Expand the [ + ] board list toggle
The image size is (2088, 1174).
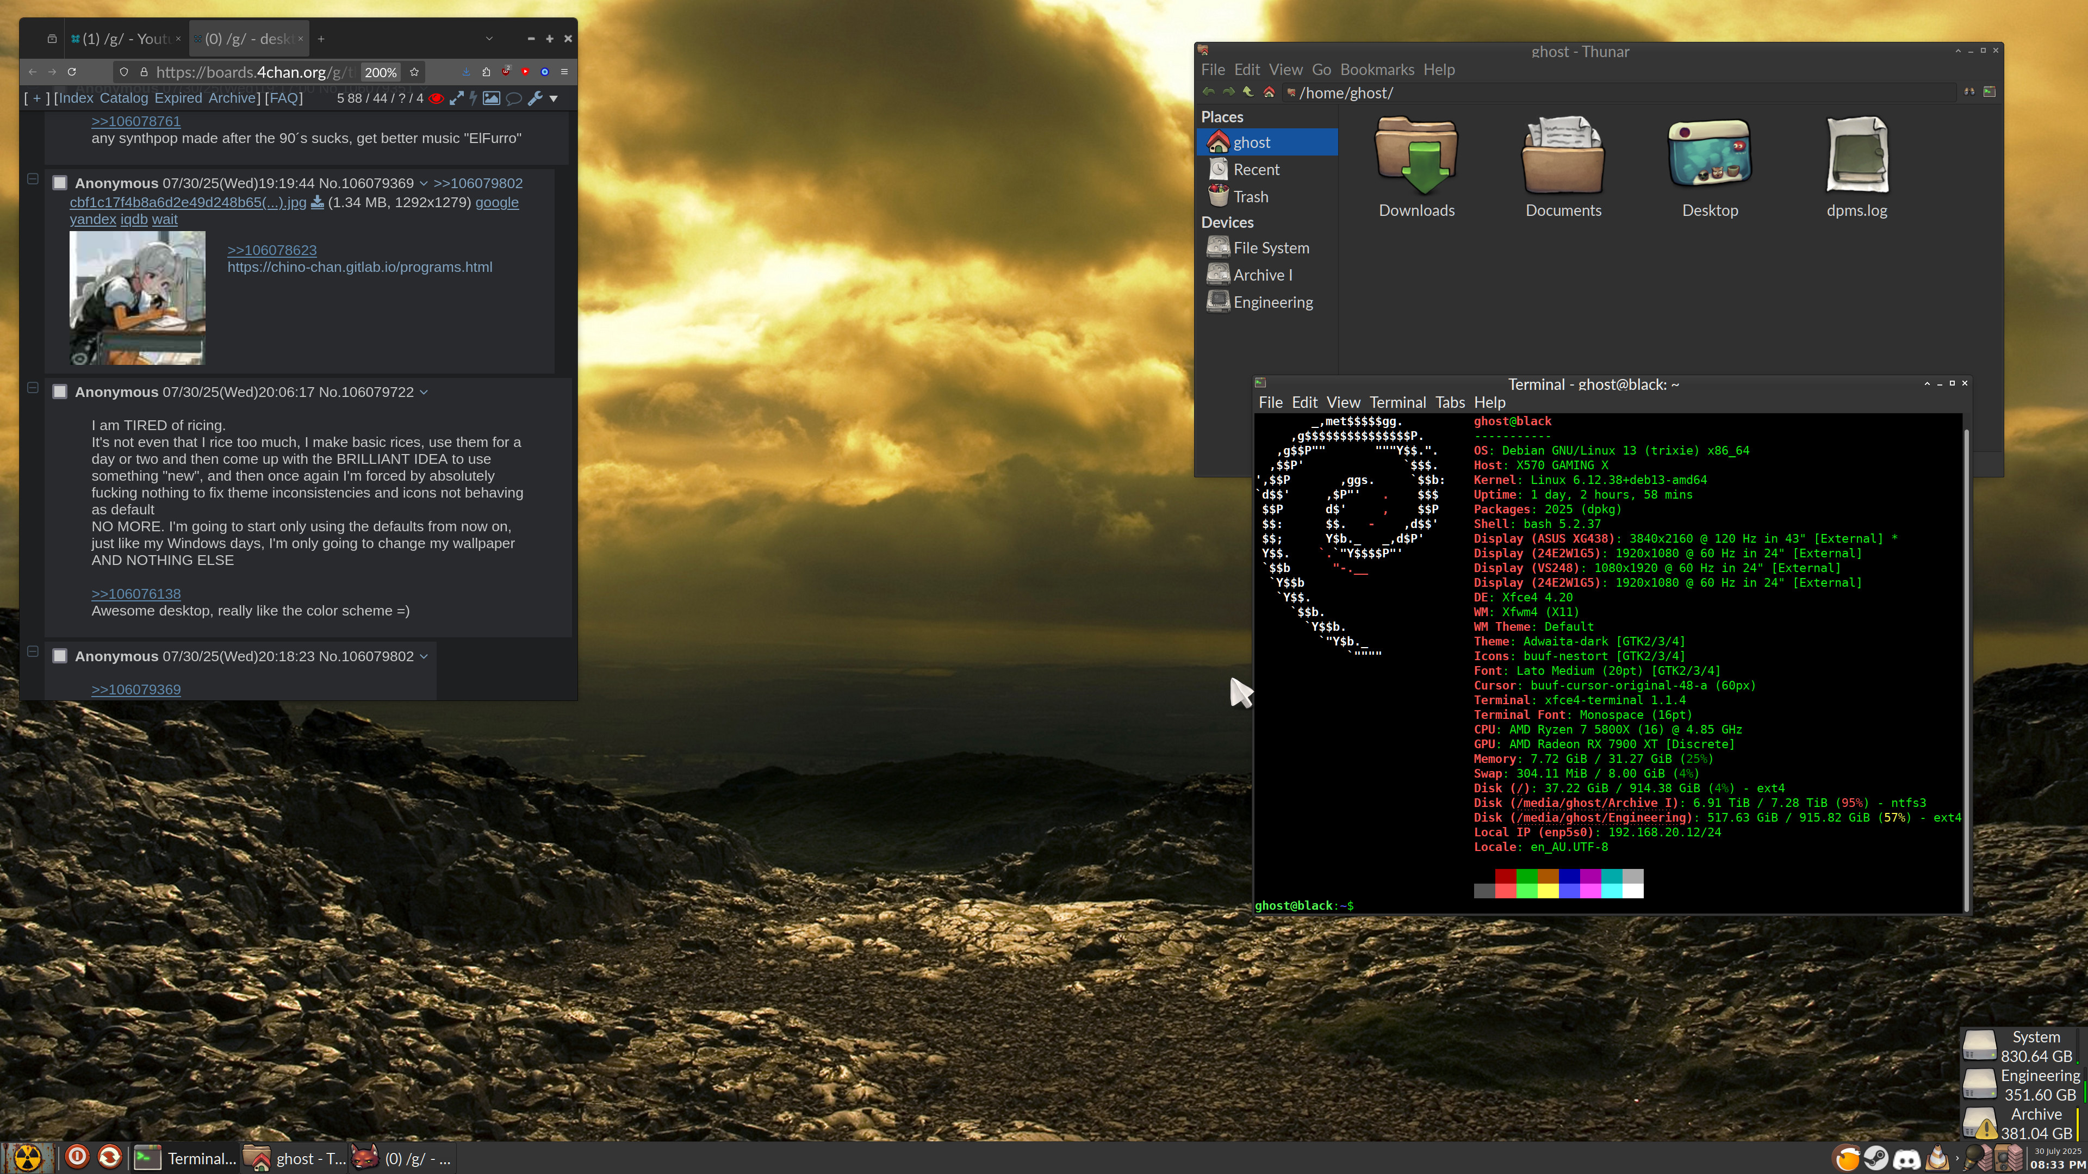(x=36, y=98)
